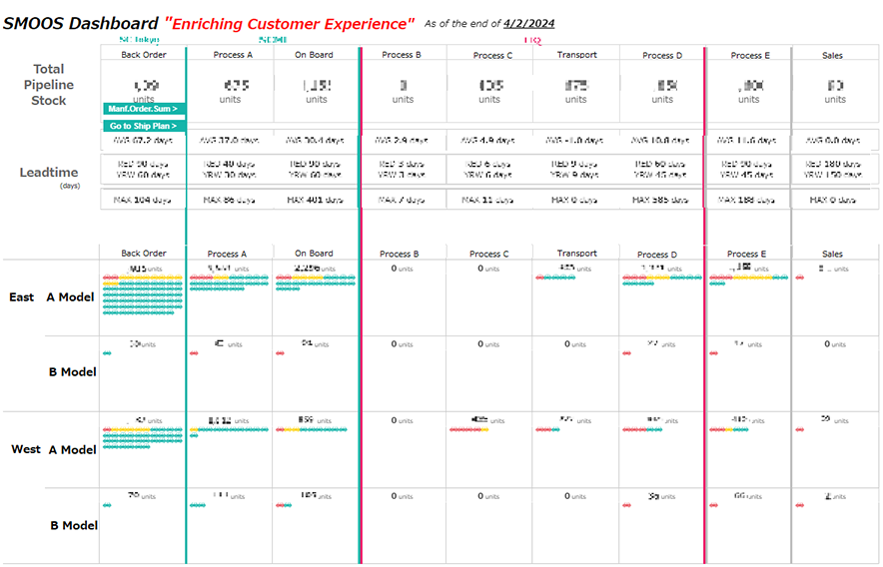The image size is (883, 567).
Task: Select East A Model On Board cell
Action: pos(316,297)
